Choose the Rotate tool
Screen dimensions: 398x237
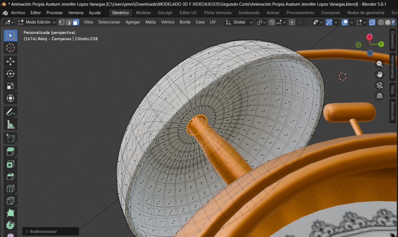10,74
